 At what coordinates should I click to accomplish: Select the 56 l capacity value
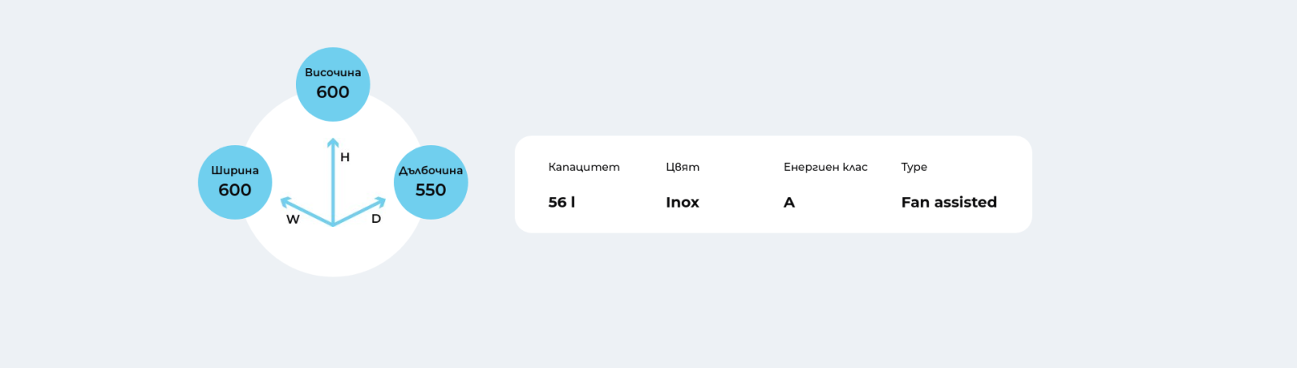click(562, 202)
